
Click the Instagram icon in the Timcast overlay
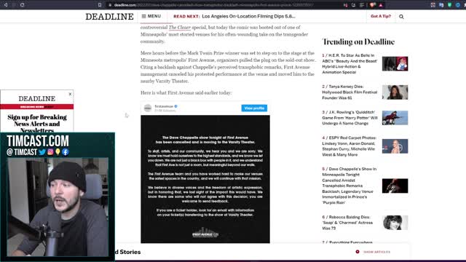[50, 152]
